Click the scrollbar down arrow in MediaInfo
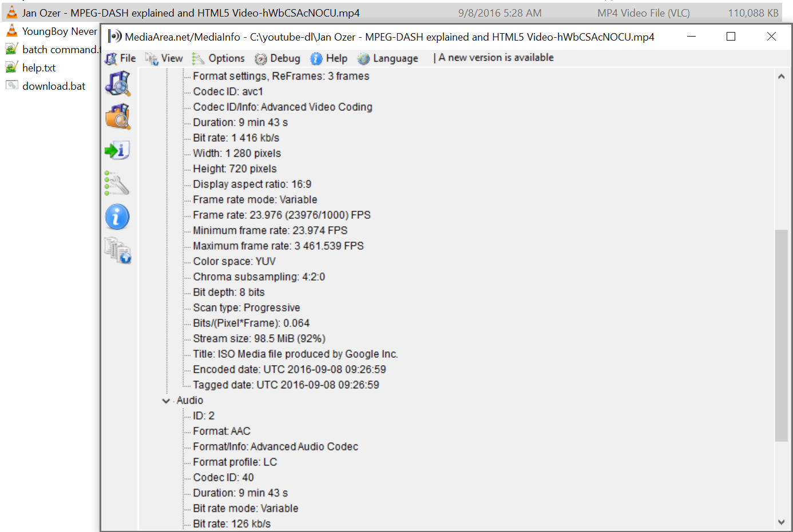The image size is (793, 532). 781,522
